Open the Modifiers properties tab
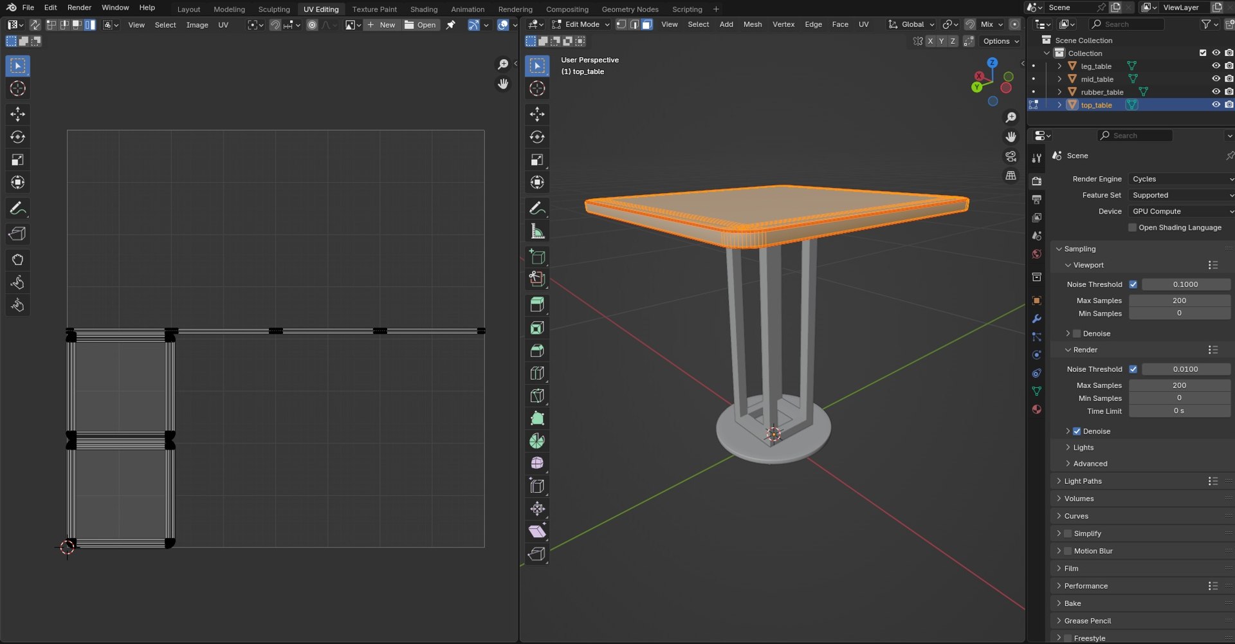 coord(1036,319)
